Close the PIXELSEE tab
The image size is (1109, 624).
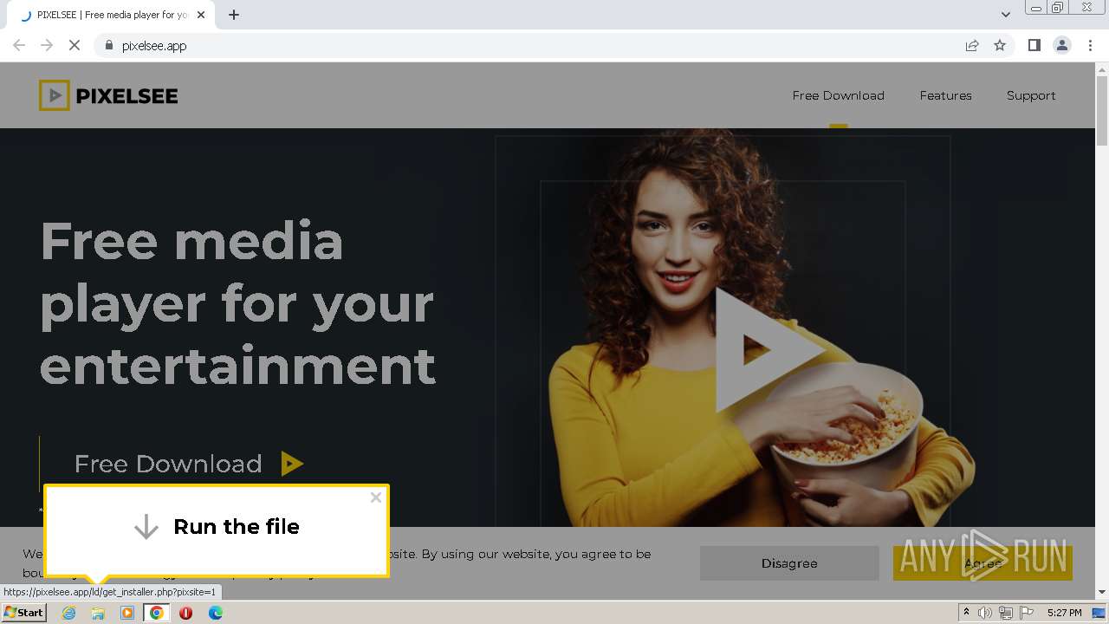coord(201,15)
